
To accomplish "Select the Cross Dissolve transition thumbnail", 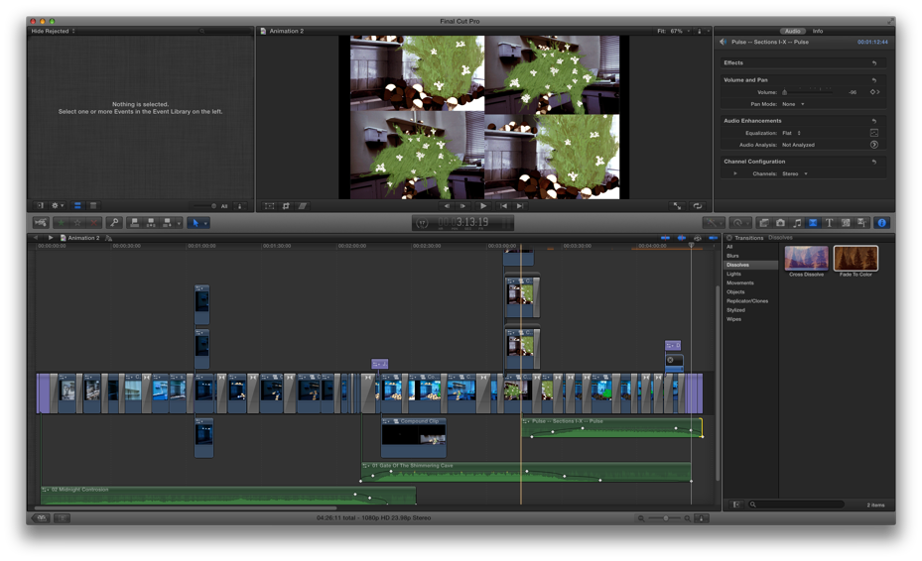I will coord(806,258).
